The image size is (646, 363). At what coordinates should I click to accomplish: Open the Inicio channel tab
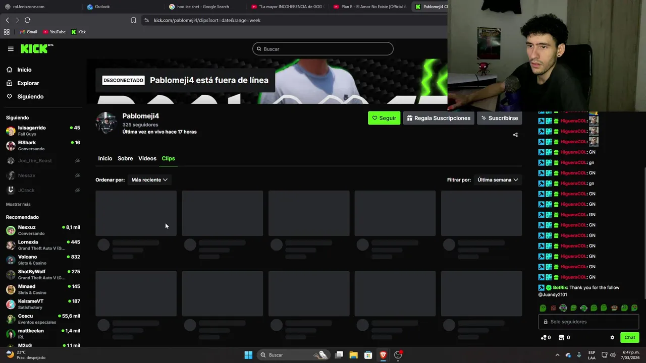(x=105, y=158)
